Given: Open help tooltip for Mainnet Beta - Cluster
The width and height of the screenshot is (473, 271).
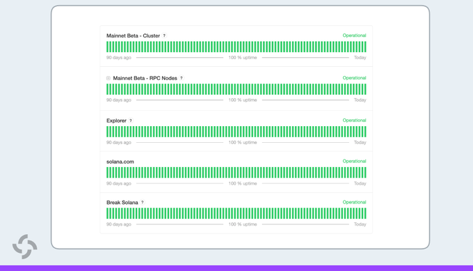Looking at the screenshot, I should (x=164, y=36).
